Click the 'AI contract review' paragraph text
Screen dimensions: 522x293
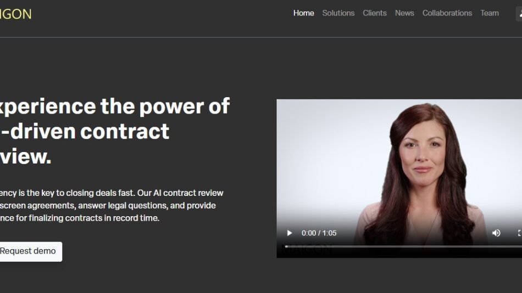[x=188, y=193]
